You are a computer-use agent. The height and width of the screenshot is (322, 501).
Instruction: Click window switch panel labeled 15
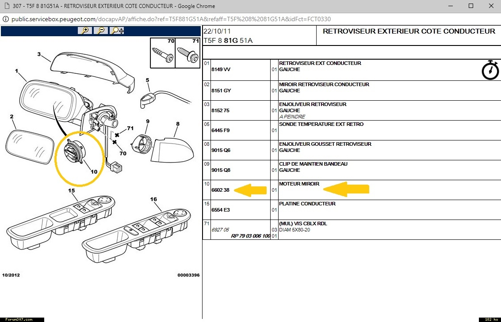(61, 223)
